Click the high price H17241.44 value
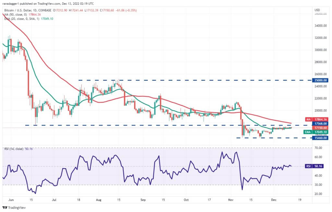Image resolution: width=332 pixels, height=212 pixels. point(76,10)
